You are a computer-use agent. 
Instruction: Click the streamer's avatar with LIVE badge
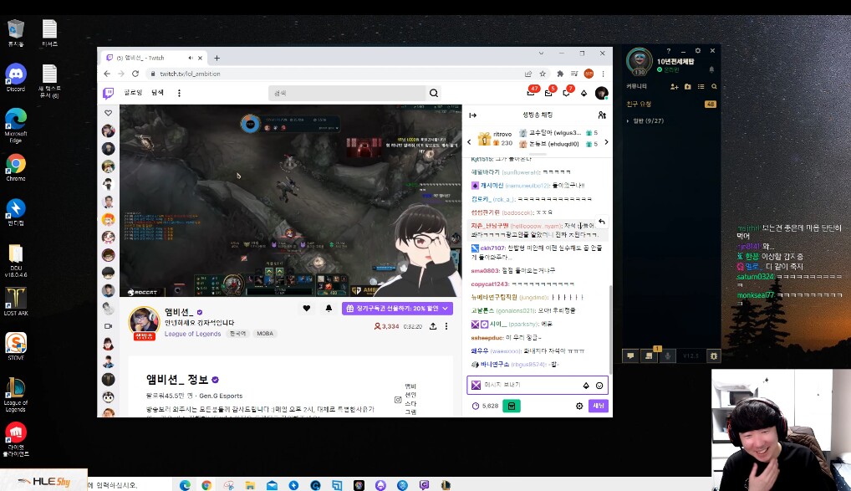click(144, 322)
